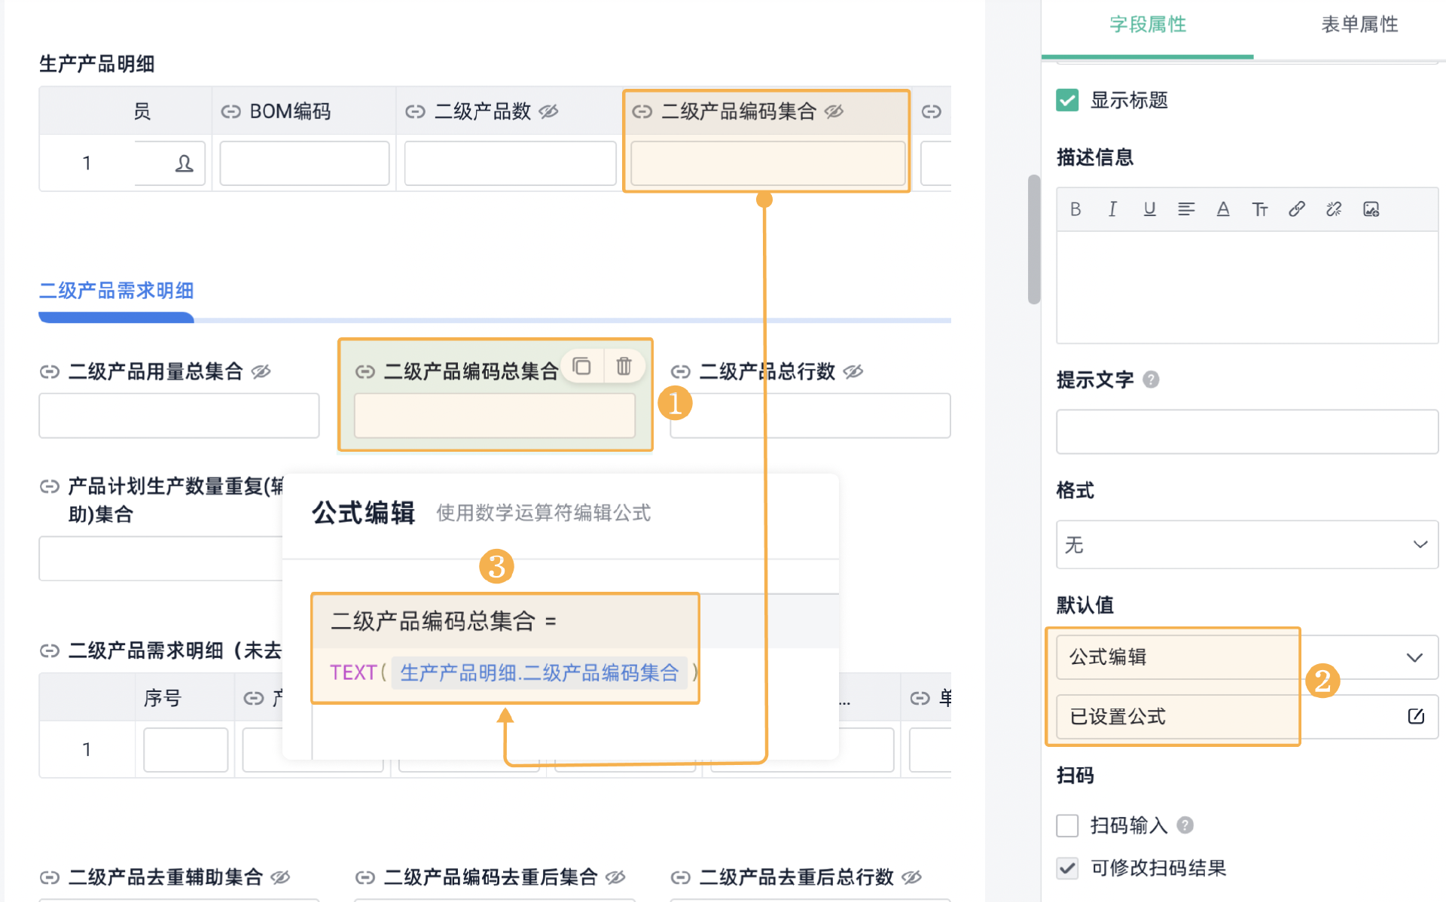The image size is (1446, 902).
Task: Copy the 二级产品编码总集合 field
Action: (581, 367)
